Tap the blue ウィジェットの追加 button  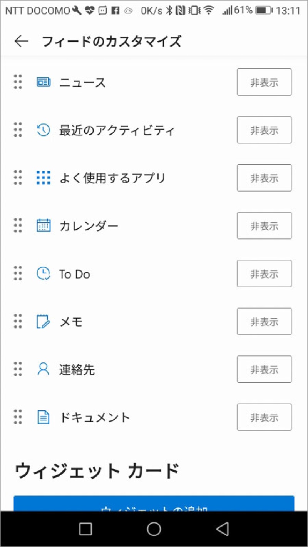point(154,505)
